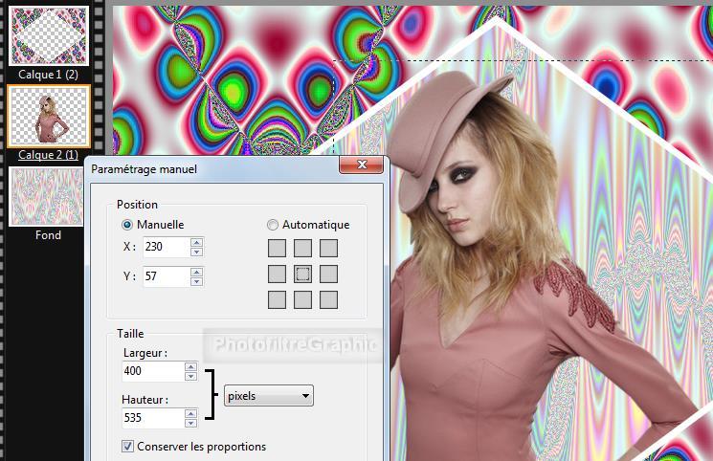Select the Calque 1 layer thumbnail
The height and width of the screenshot is (461, 713).
(x=49, y=36)
